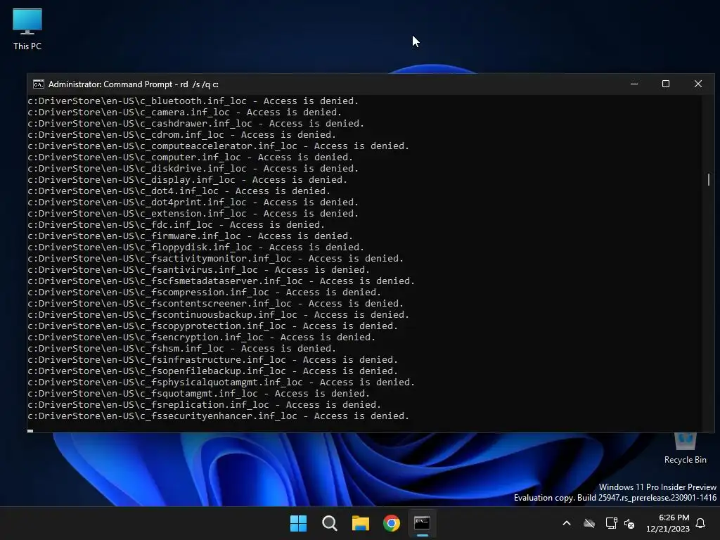This screenshot has height=540, width=720.
Task: Select the Recycle Bin desktop icon
Action: click(685, 449)
